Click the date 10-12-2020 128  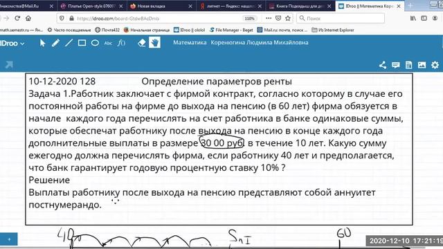click(62, 82)
